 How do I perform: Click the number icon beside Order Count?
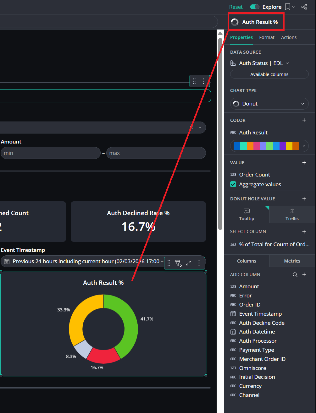233,175
